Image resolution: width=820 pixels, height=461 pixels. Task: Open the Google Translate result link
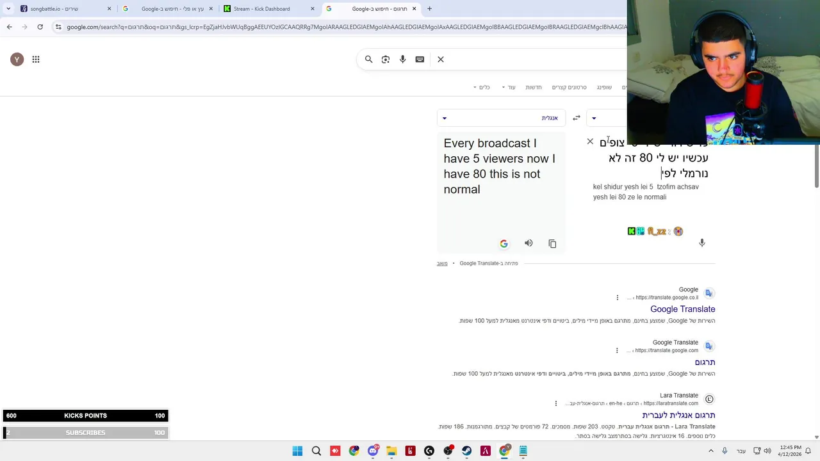tap(683, 309)
